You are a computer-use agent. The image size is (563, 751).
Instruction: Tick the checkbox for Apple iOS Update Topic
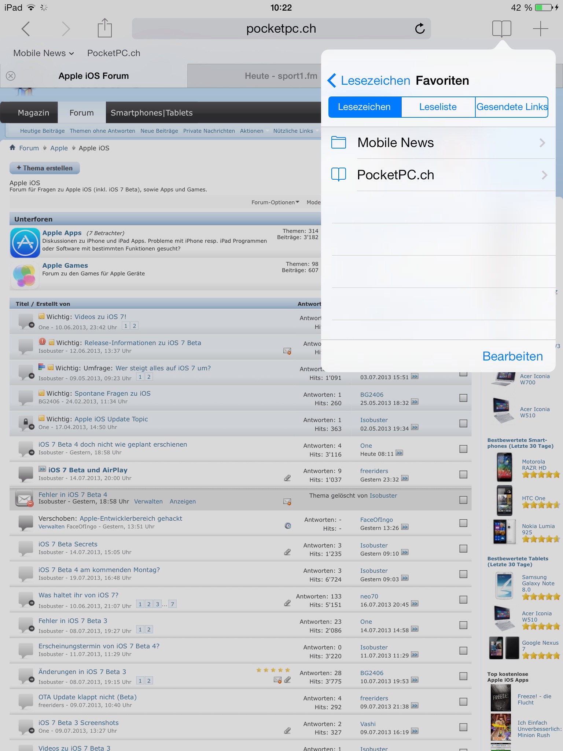click(x=463, y=424)
